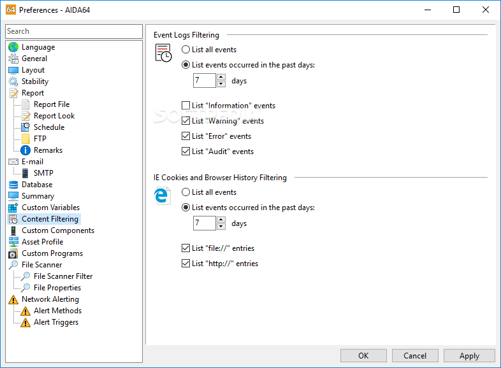Click the Remarks info icon
The width and height of the screenshot is (501, 368).
click(x=25, y=150)
